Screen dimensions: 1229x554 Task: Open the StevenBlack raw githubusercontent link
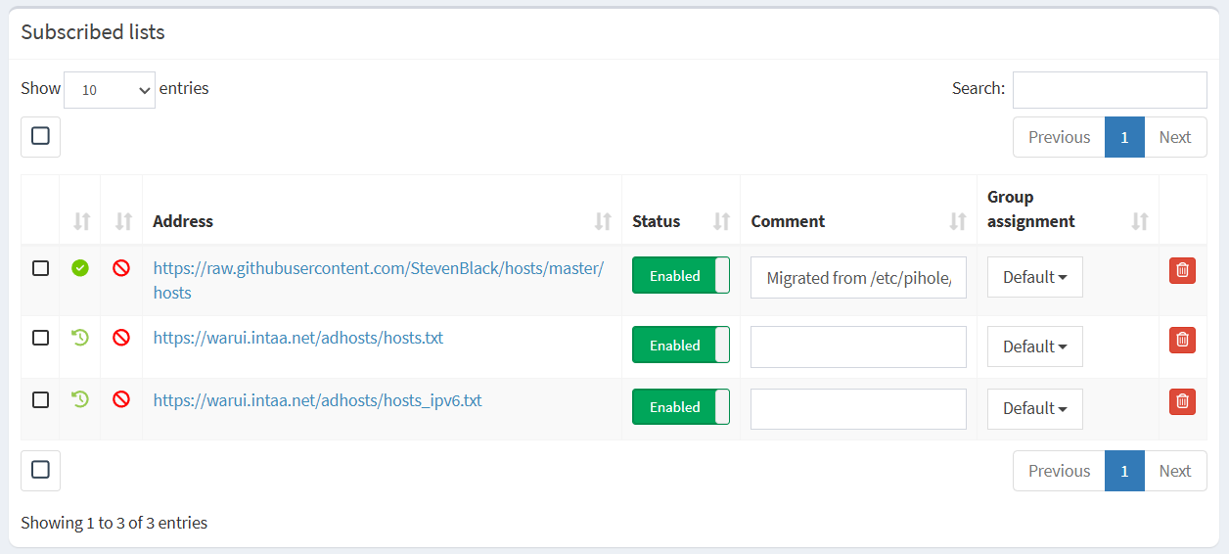(379, 280)
